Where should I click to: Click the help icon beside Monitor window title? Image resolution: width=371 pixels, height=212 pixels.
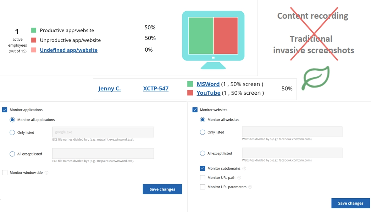(x=46, y=173)
